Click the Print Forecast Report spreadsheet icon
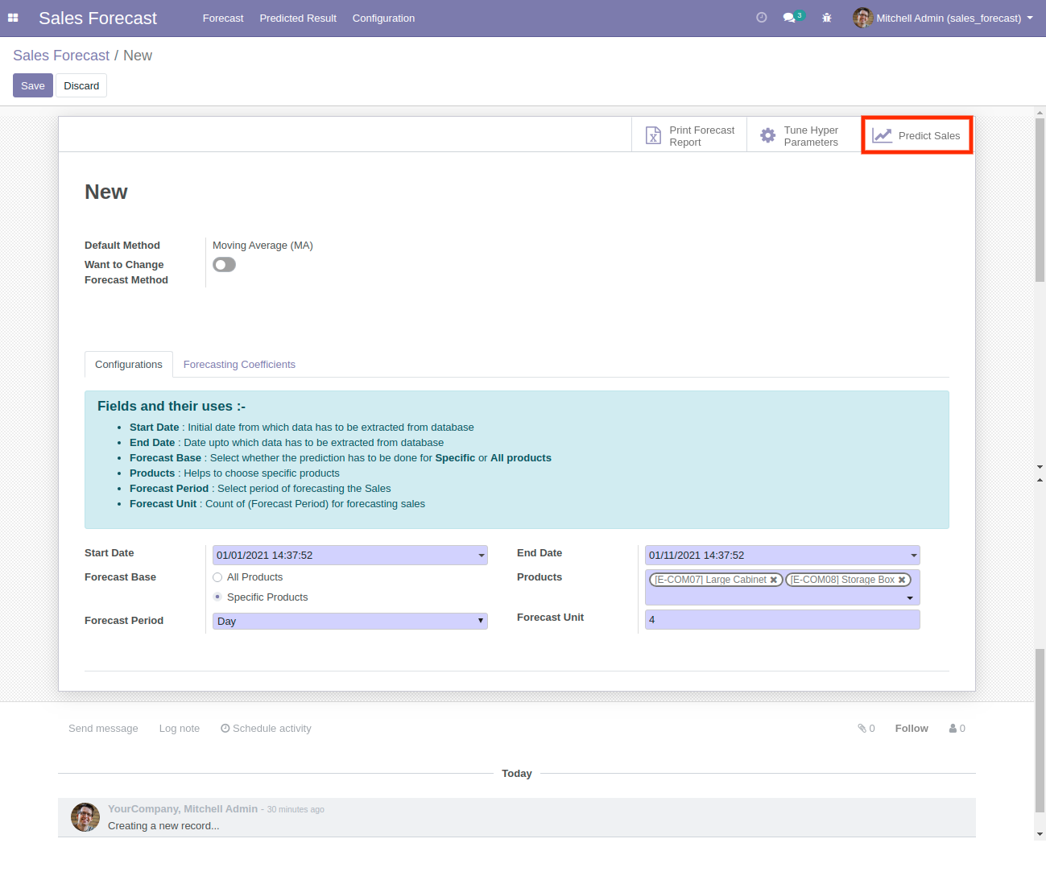1046x876 pixels. tap(653, 136)
